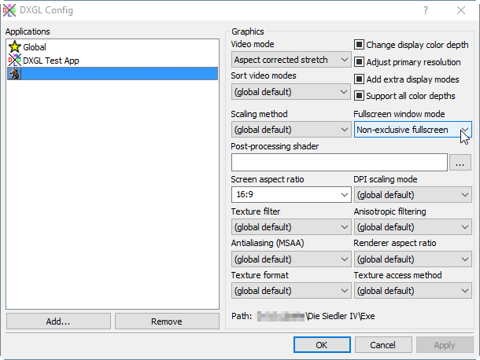Click the Add... button
This screenshot has width=480, height=360.
coord(57,321)
